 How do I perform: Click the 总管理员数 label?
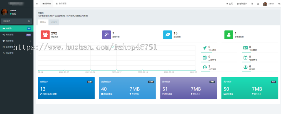[239, 37]
